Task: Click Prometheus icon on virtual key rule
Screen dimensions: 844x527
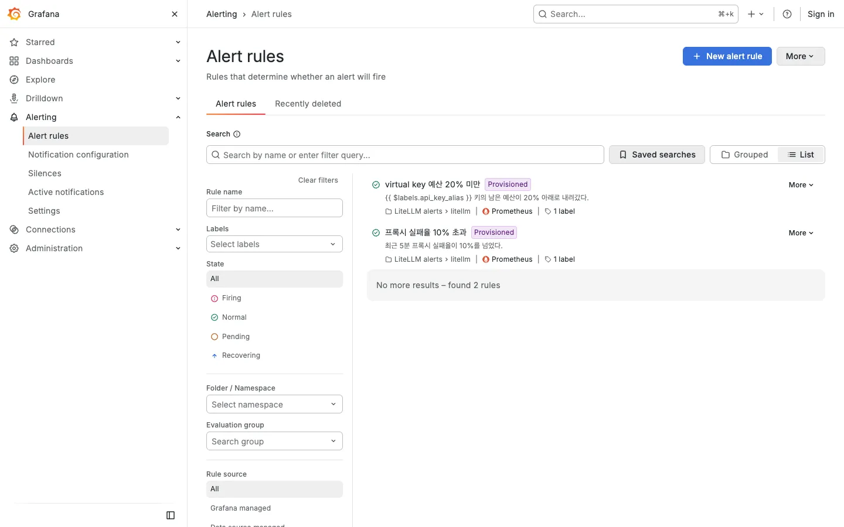Action: click(486, 211)
